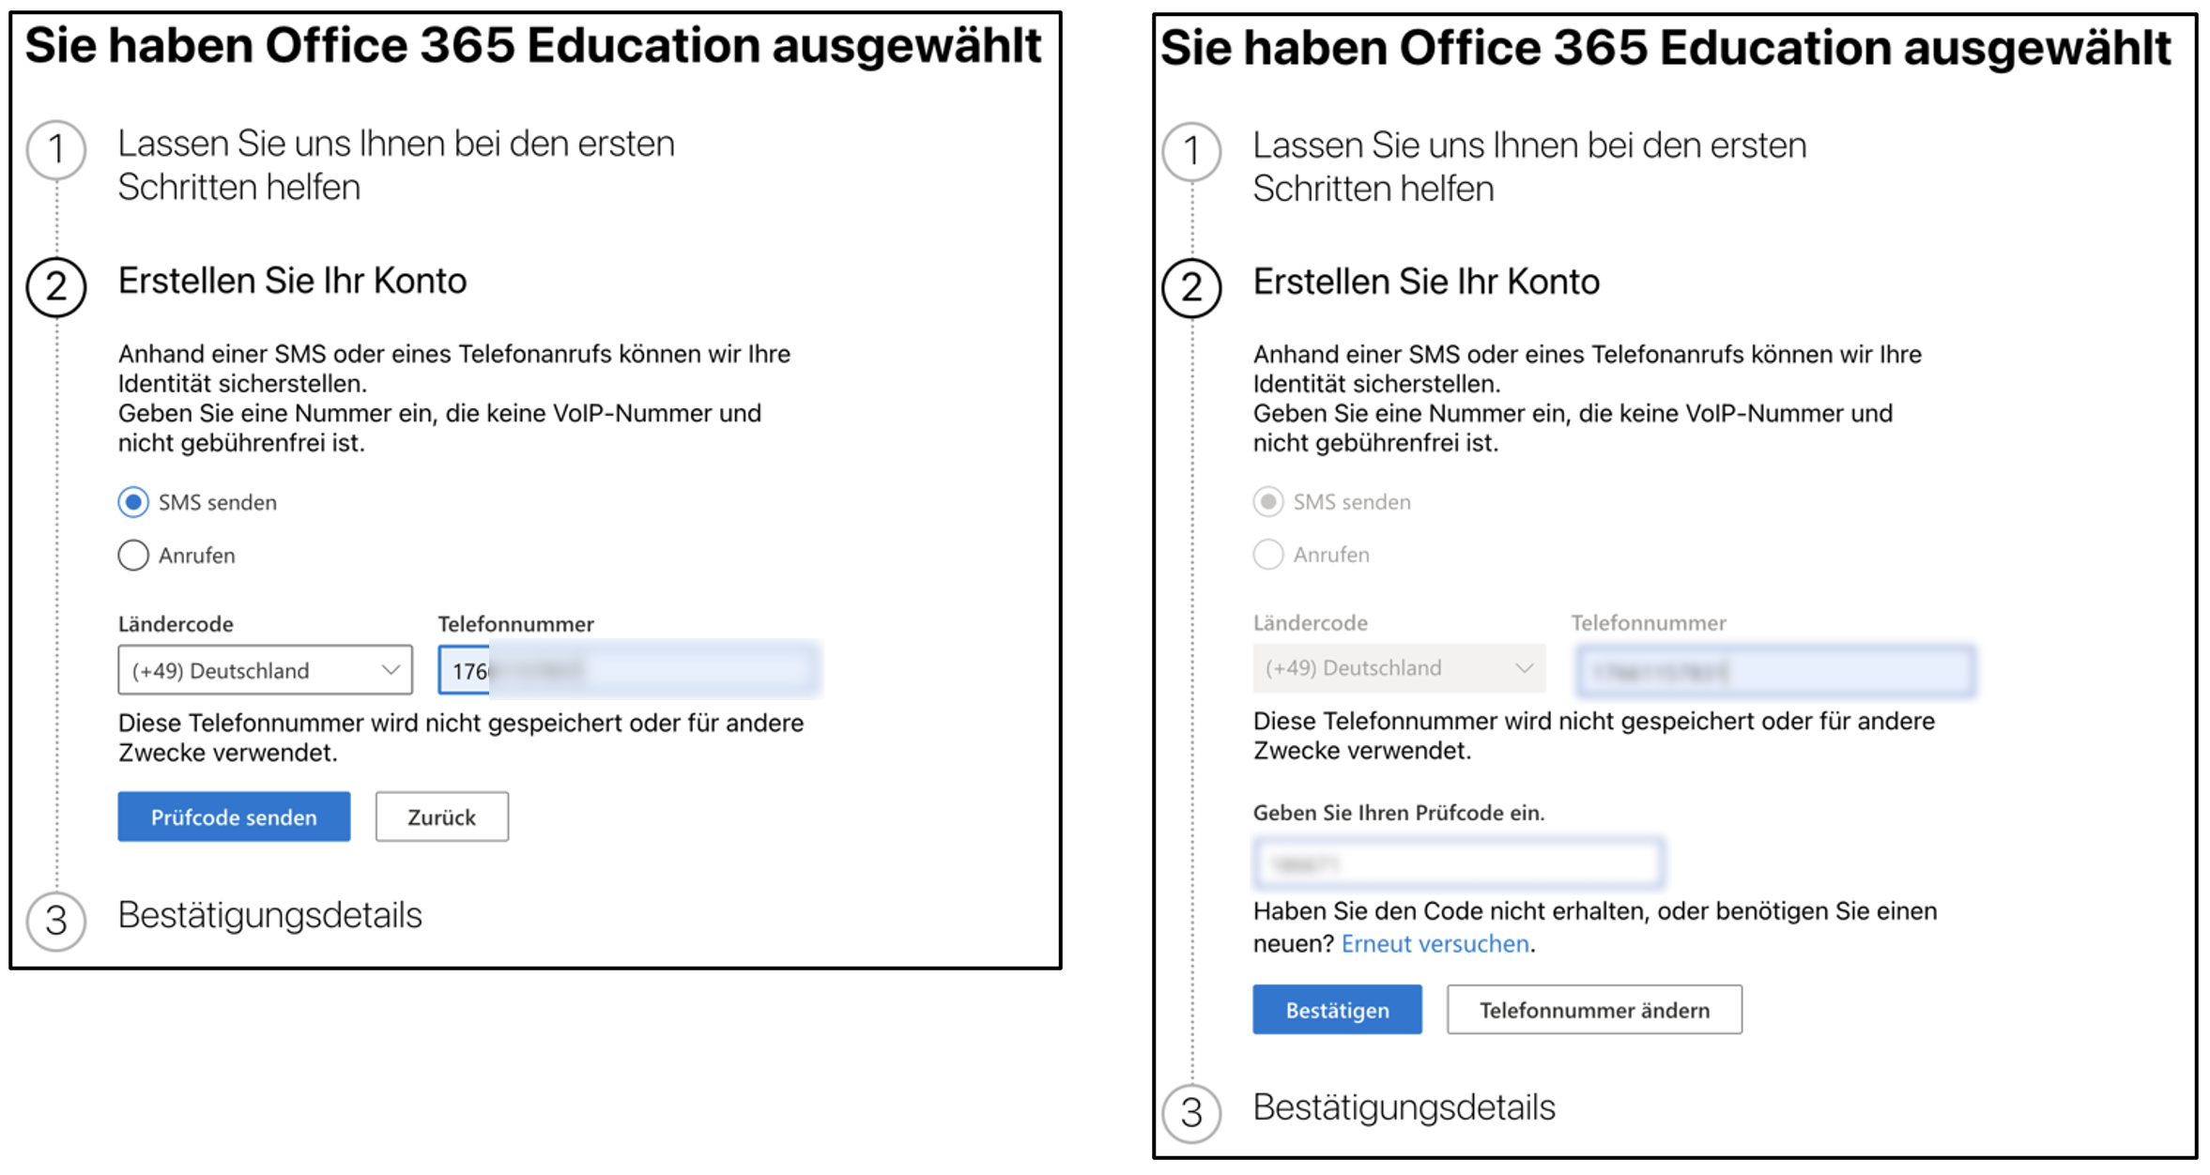Click Office 365 Education title in right panel
Screen dimensions: 2210x1175
(x=1665, y=48)
